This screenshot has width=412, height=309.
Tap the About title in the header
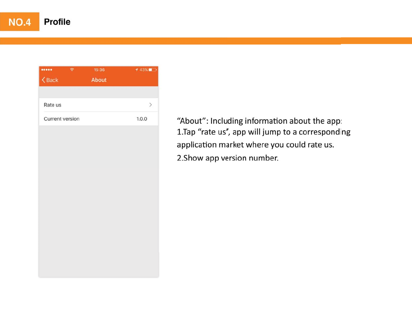tap(99, 80)
